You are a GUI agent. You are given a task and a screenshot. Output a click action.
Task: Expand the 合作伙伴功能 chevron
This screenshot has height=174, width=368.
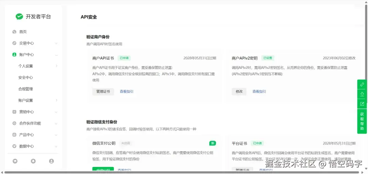click(56, 123)
